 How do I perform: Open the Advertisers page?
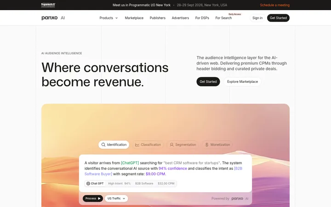pyautogui.click(x=180, y=18)
